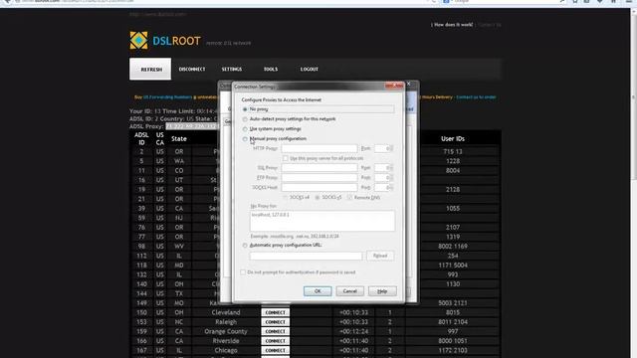Viewport: 637px width, 358px height.
Task: Click OK in Connection Settings
Action: click(x=318, y=291)
